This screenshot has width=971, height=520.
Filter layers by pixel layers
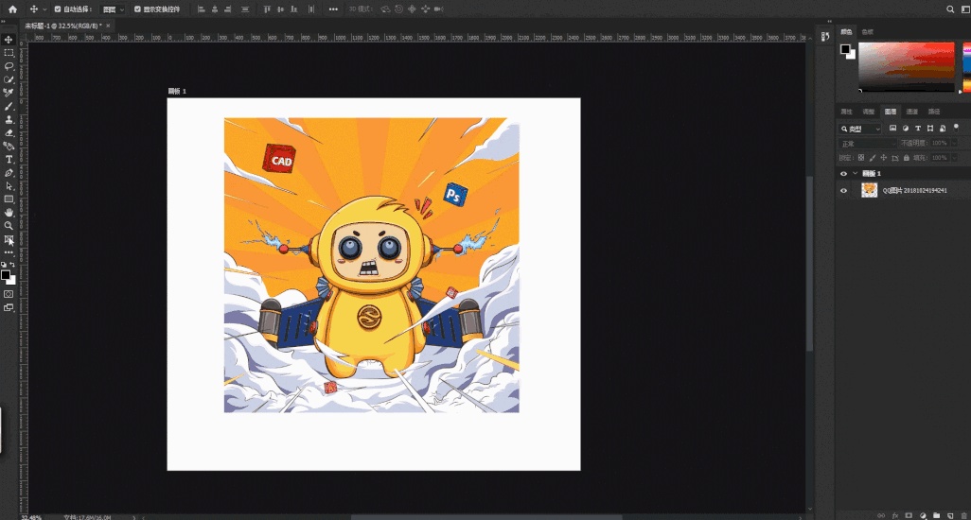893,129
